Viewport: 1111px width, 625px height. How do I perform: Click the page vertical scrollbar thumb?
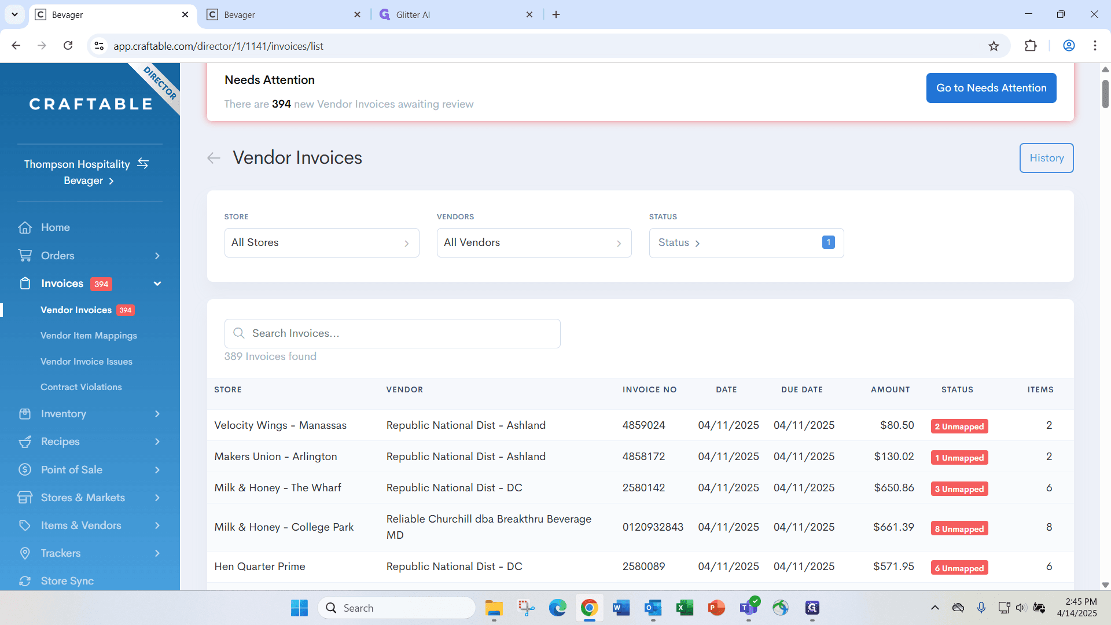[x=1105, y=94]
